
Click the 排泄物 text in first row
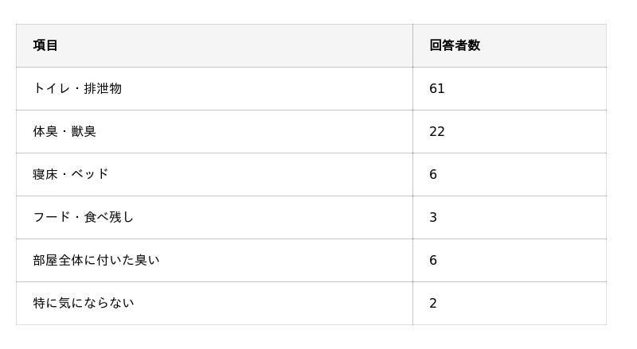(103, 88)
